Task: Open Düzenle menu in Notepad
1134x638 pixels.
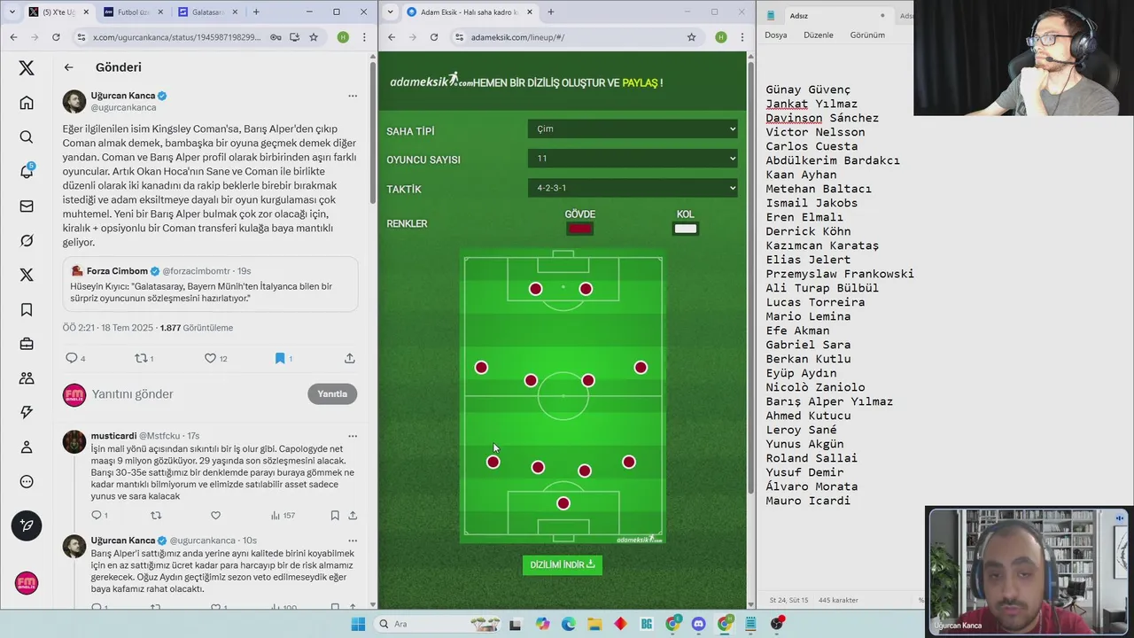Action: [x=818, y=35]
